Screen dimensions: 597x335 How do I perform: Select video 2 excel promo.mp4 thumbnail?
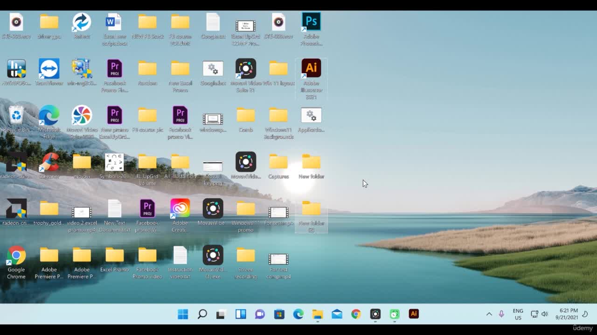click(x=82, y=219)
